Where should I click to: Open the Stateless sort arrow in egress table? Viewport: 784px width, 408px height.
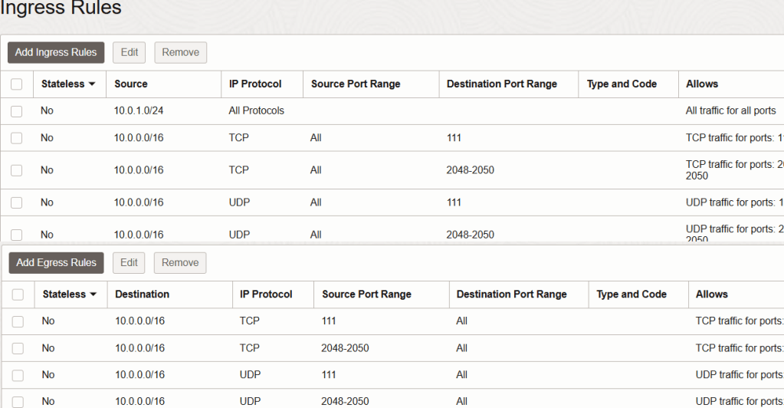93,294
